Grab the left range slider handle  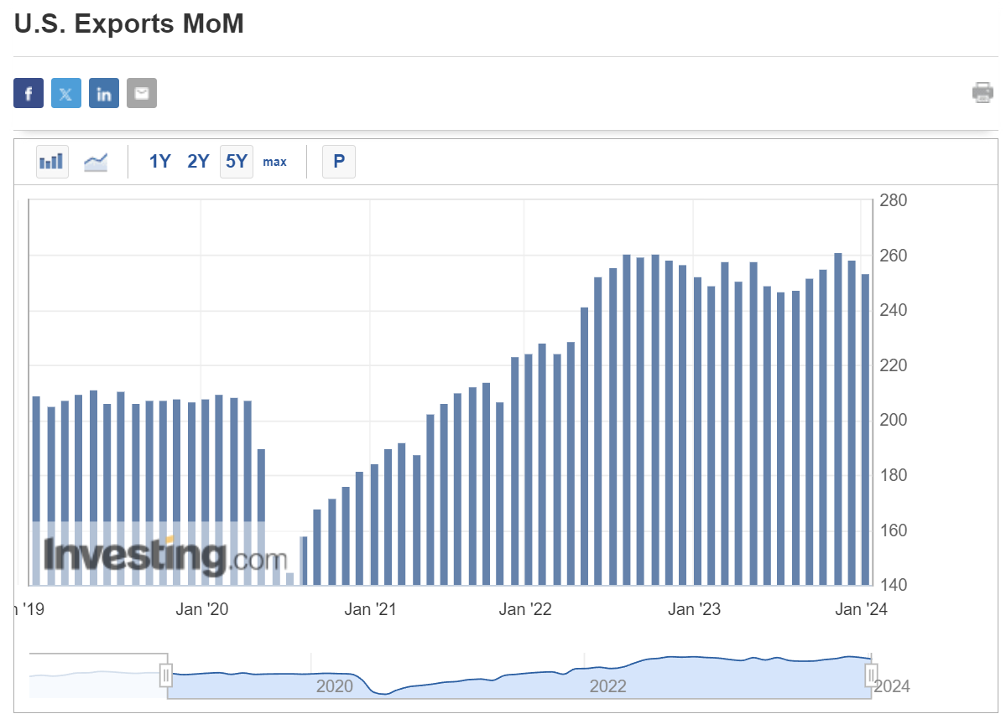point(167,674)
